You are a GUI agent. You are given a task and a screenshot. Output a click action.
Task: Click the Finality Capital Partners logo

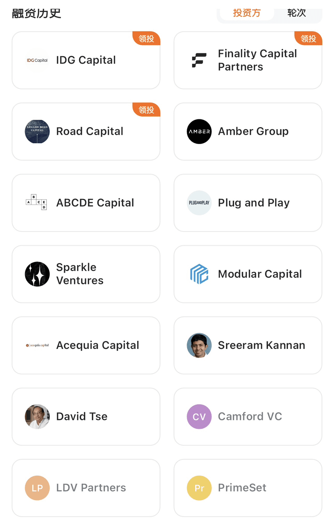tap(199, 60)
